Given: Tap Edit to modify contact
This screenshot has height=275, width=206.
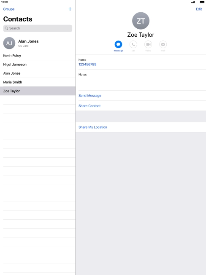Looking at the screenshot, I should click(199, 9).
